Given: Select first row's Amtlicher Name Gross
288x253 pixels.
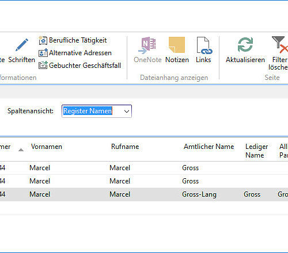Looking at the screenshot, I should [190, 168].
